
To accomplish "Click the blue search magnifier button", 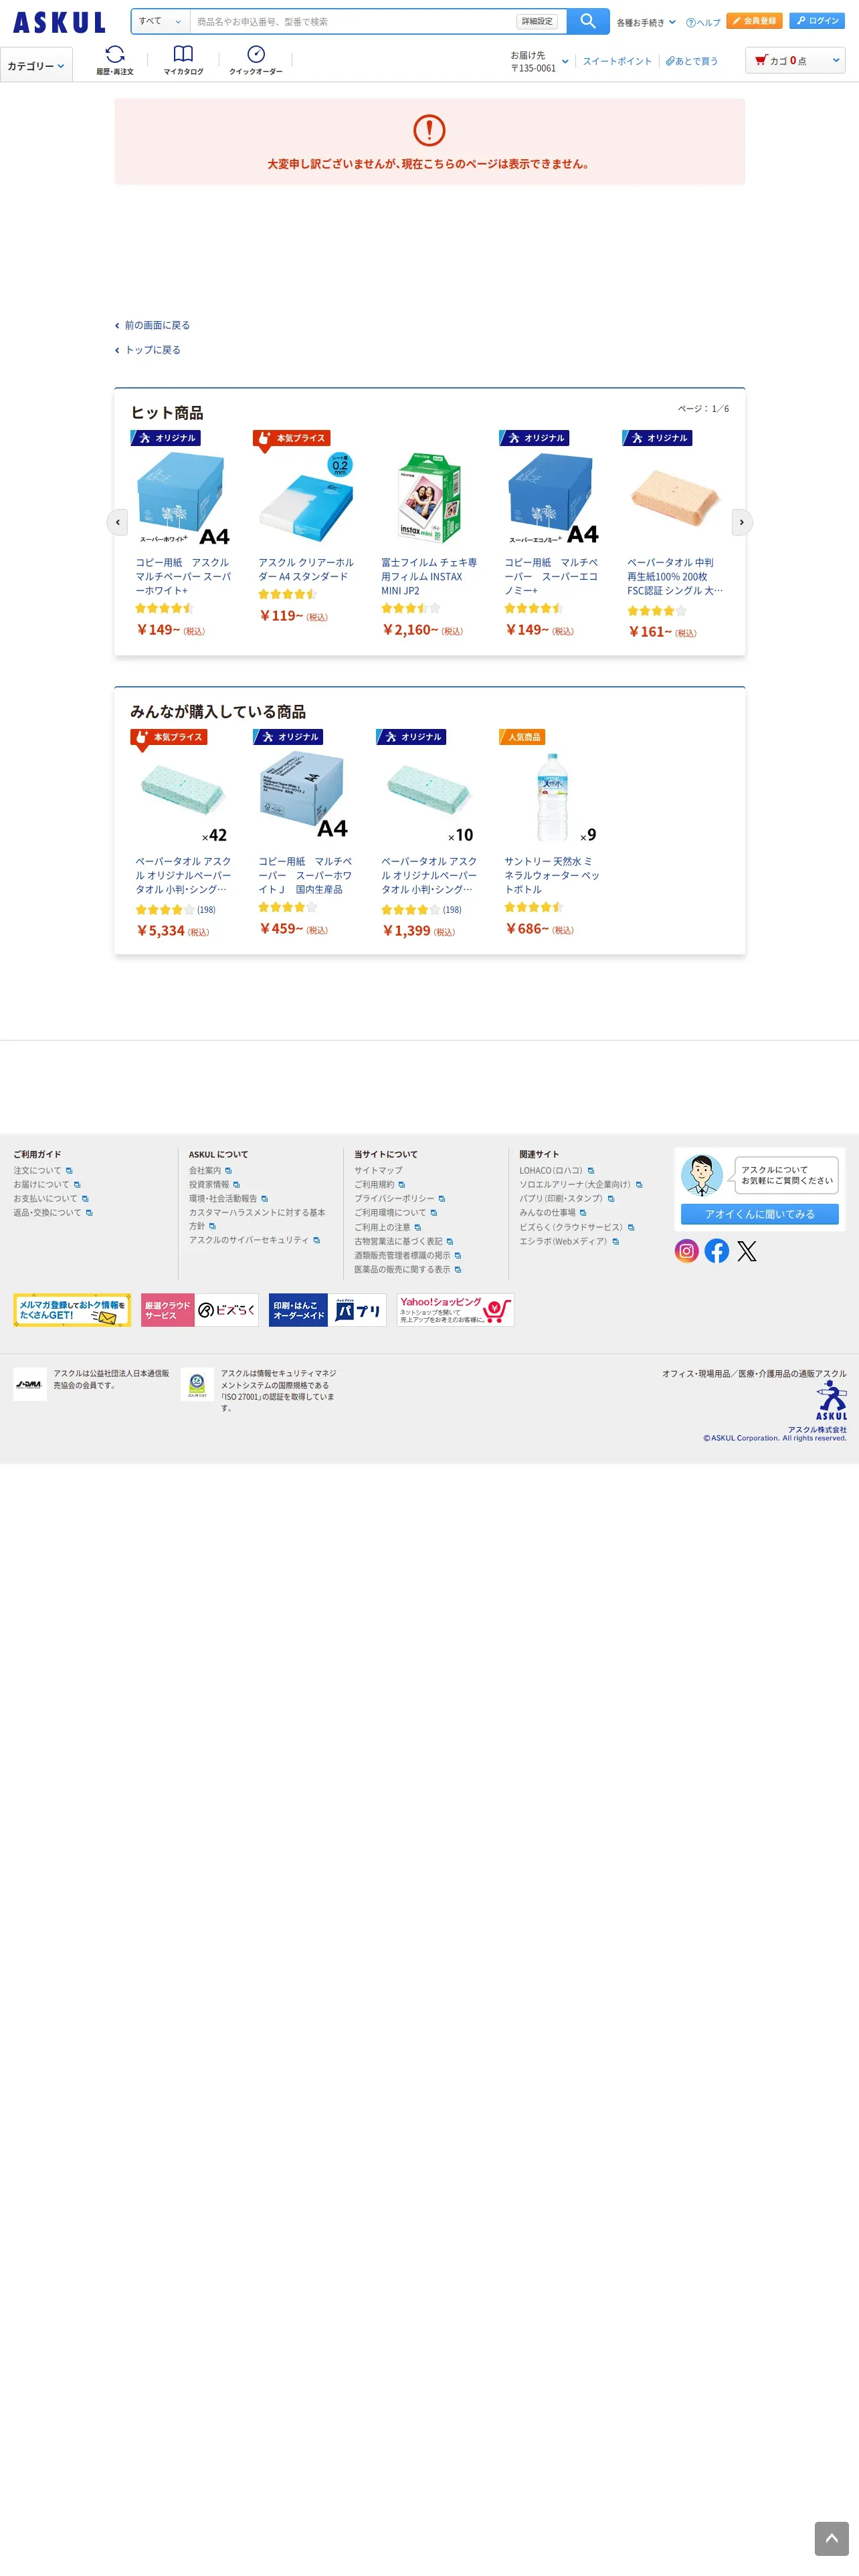I will pos(588,21).
